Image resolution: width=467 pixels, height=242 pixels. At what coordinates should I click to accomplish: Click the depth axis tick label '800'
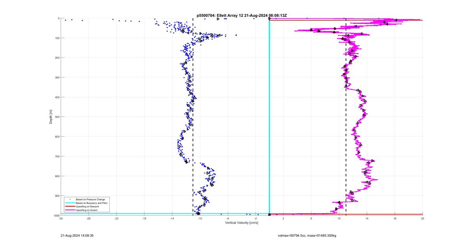[x=57, y=176]
